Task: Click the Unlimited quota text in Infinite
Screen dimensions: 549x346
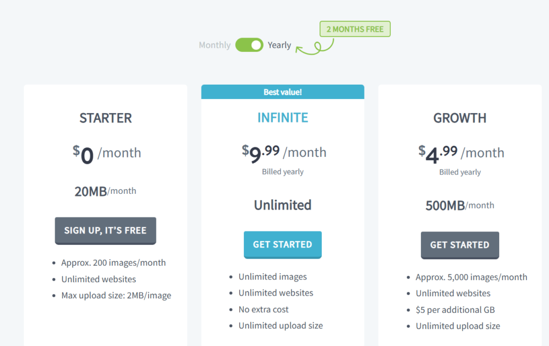Action: pyautogui.click(x=283, y=205)
